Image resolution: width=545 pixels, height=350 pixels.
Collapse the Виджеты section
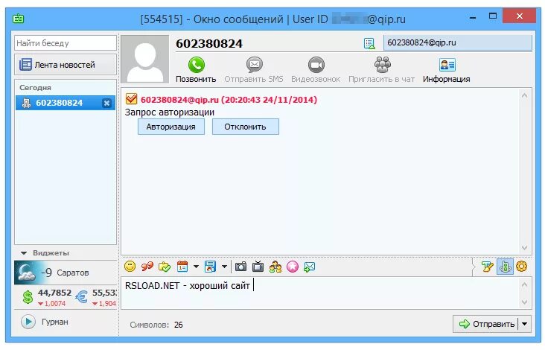24,253
